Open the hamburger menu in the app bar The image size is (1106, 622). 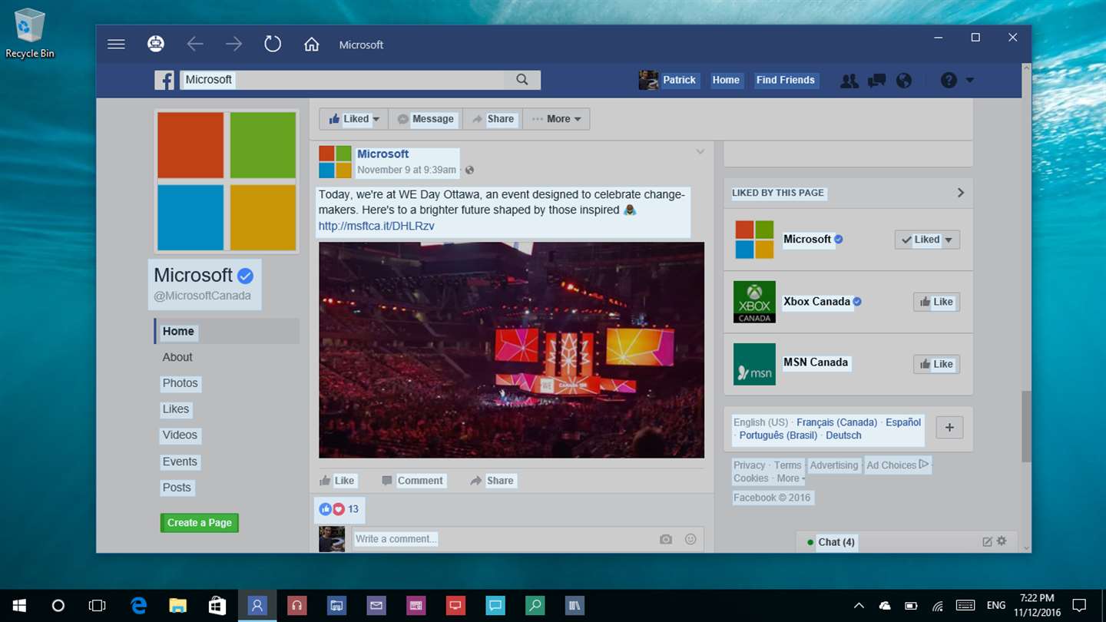(x=116, y=45)
